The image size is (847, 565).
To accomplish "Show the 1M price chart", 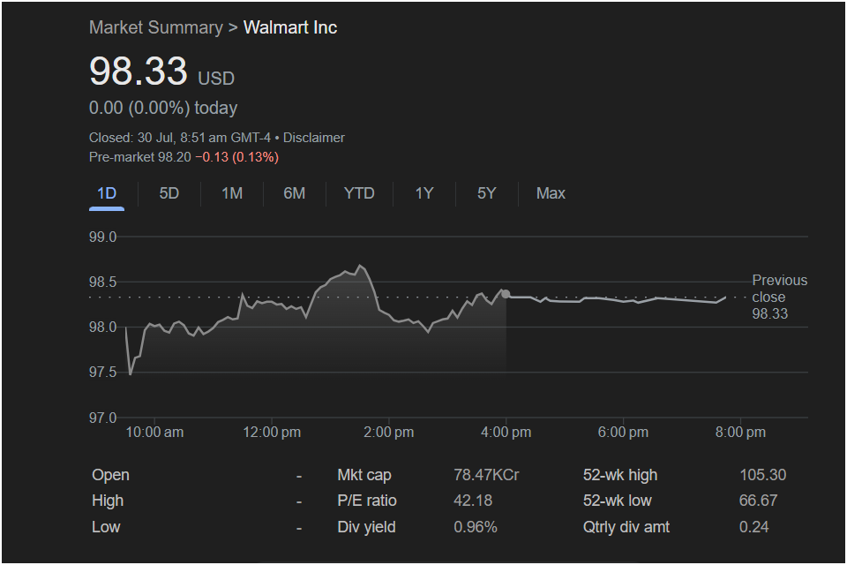I will point(232,193).
